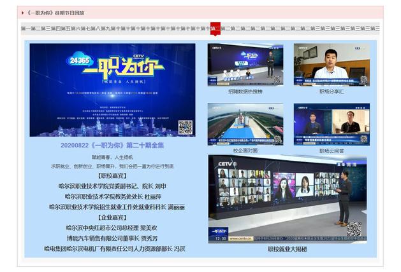The width and height of the screenshot is (401, 272).
Task: Click the 招聘数据热搜榜 caption
Action: pyautogui.click(x=245, y=92)
